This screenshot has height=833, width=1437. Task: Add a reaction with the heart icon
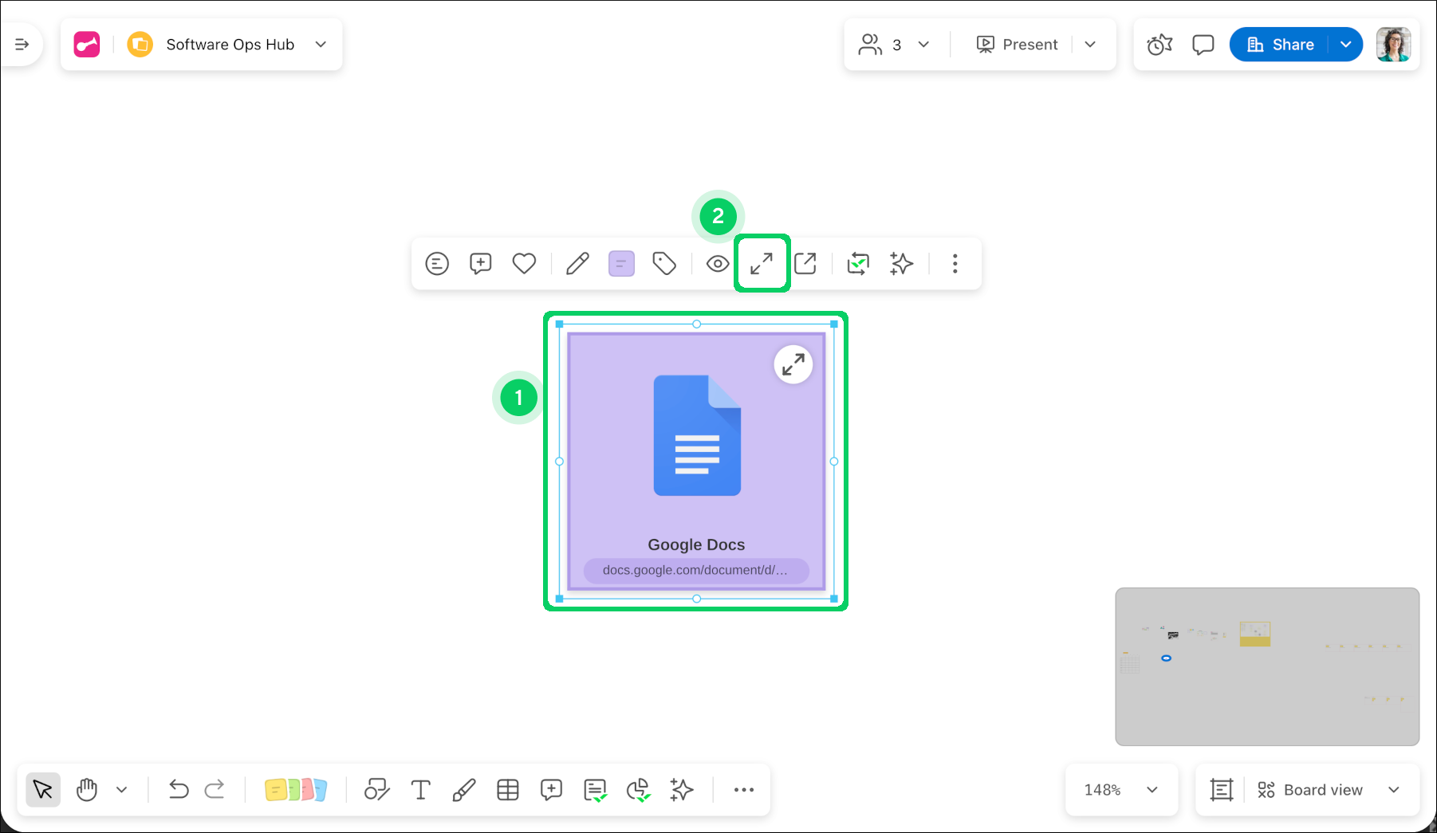point(524,263)
